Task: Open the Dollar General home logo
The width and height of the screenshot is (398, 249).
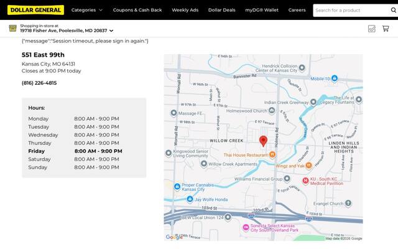Action: [x=35, y=10]
